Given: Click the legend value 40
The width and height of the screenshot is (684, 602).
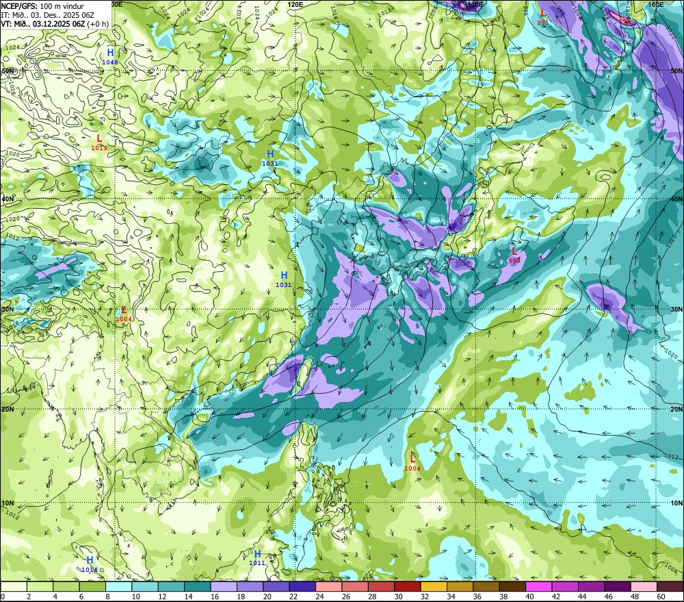Looking at the screenshot, I should [530, 597].
